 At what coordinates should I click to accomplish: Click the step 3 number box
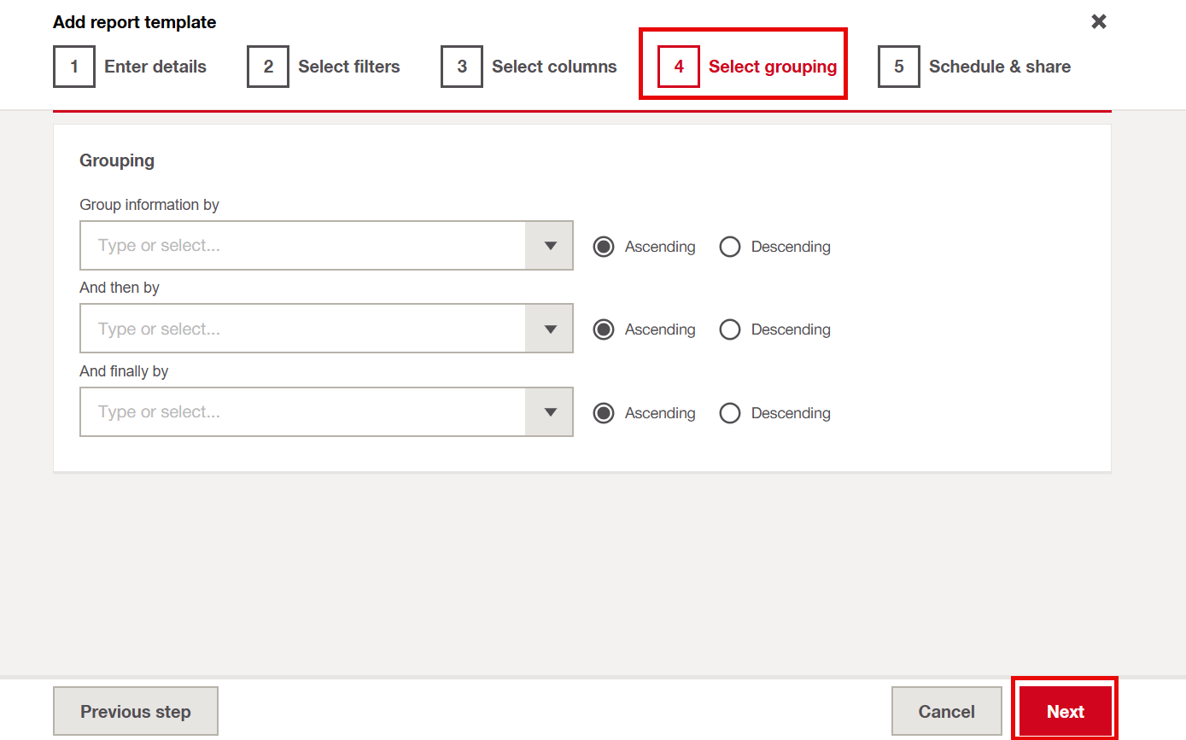click(462, 67)
